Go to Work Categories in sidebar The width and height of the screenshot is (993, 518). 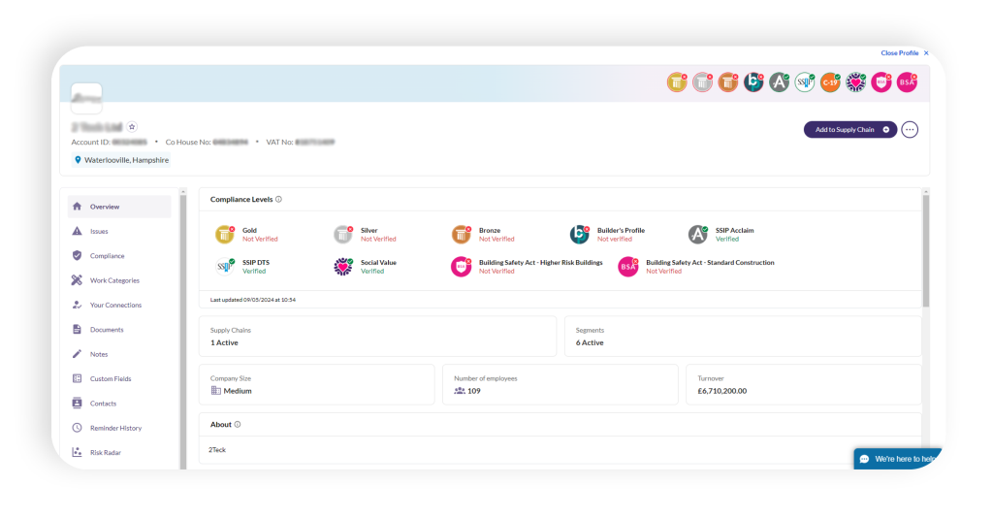(114, 280)
